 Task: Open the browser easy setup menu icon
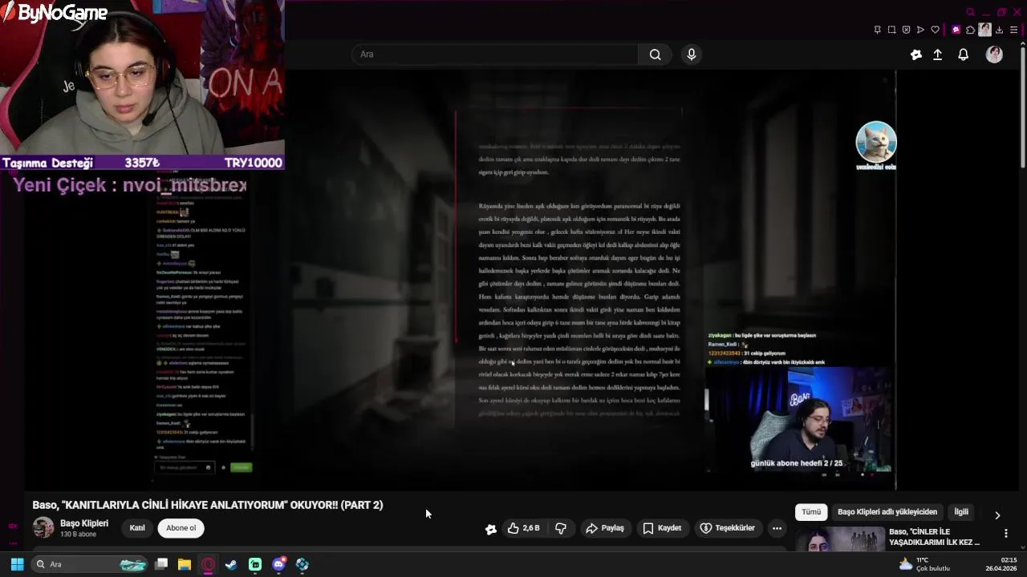(x=1014, y=30)
